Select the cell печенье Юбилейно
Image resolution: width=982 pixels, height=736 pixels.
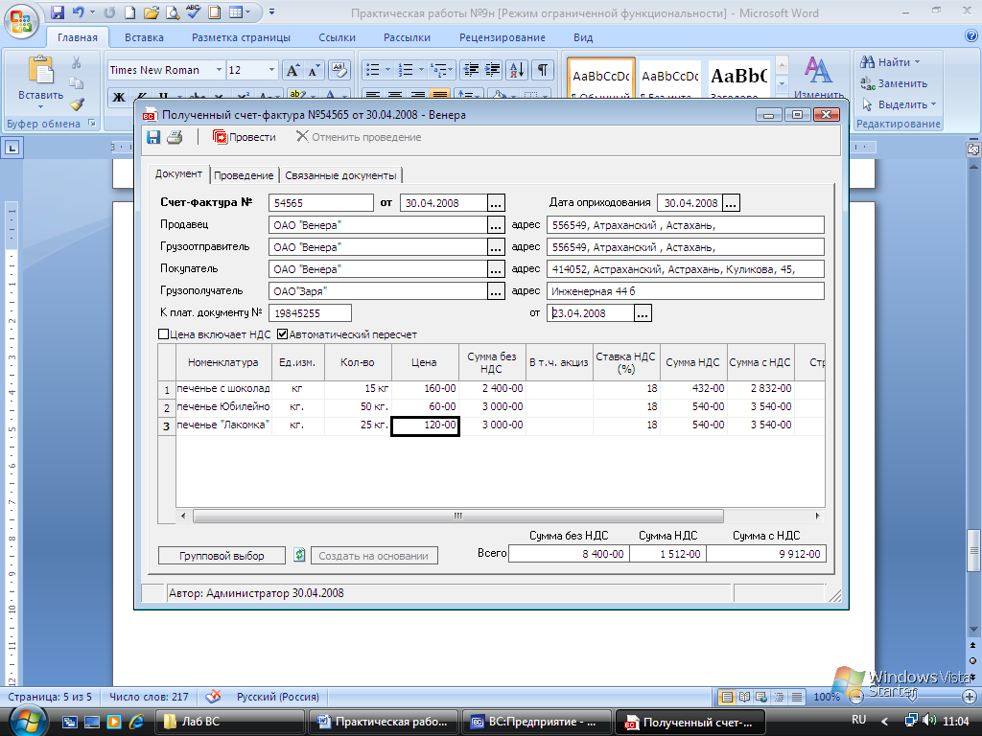(223, 406)
